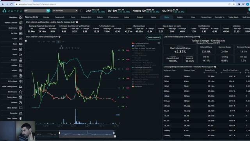Open Macro globe icon
The height and width of the screenshot is (141, 250).
[21, 76]
